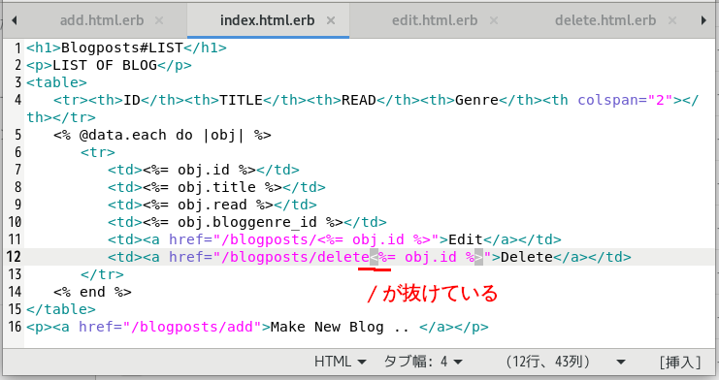Open the タブ幅: 4 tab width dropdown
Screen dimensions: 719x380
tap(423, 362)
